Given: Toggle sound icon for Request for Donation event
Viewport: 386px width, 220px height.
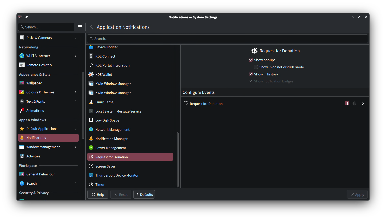Looking at the screenshot, I should coord(354,103).
